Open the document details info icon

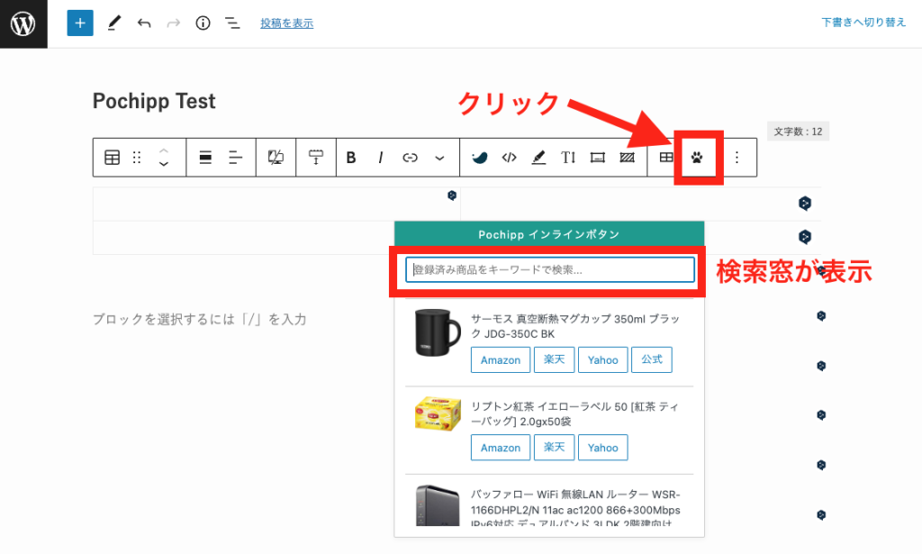pyautogui.click(x=203, y=23)
